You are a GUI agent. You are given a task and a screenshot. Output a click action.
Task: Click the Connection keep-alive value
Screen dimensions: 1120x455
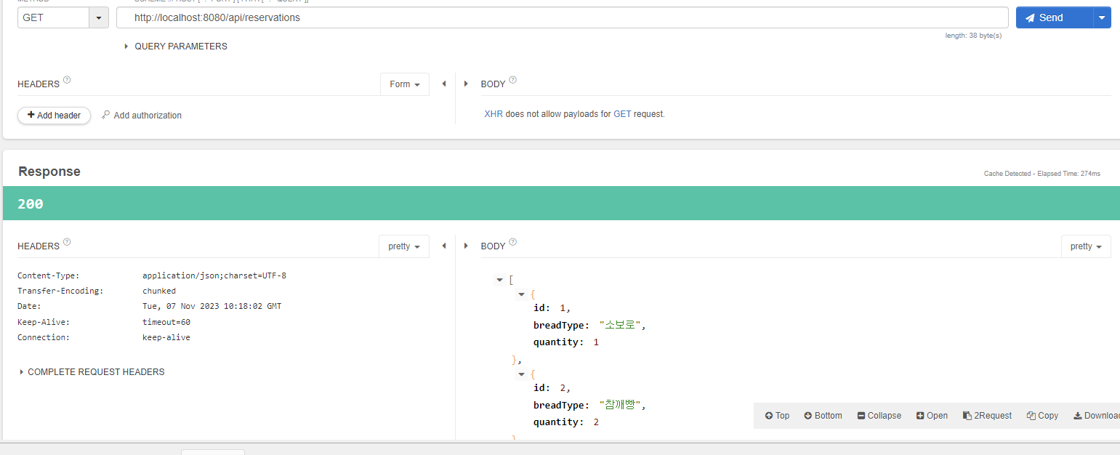(x=166, y=337)
